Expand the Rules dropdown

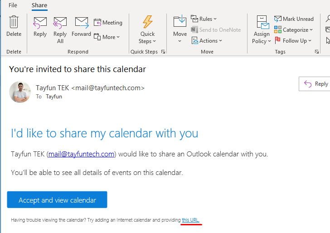pyautogui.click(x=204, y=19)
